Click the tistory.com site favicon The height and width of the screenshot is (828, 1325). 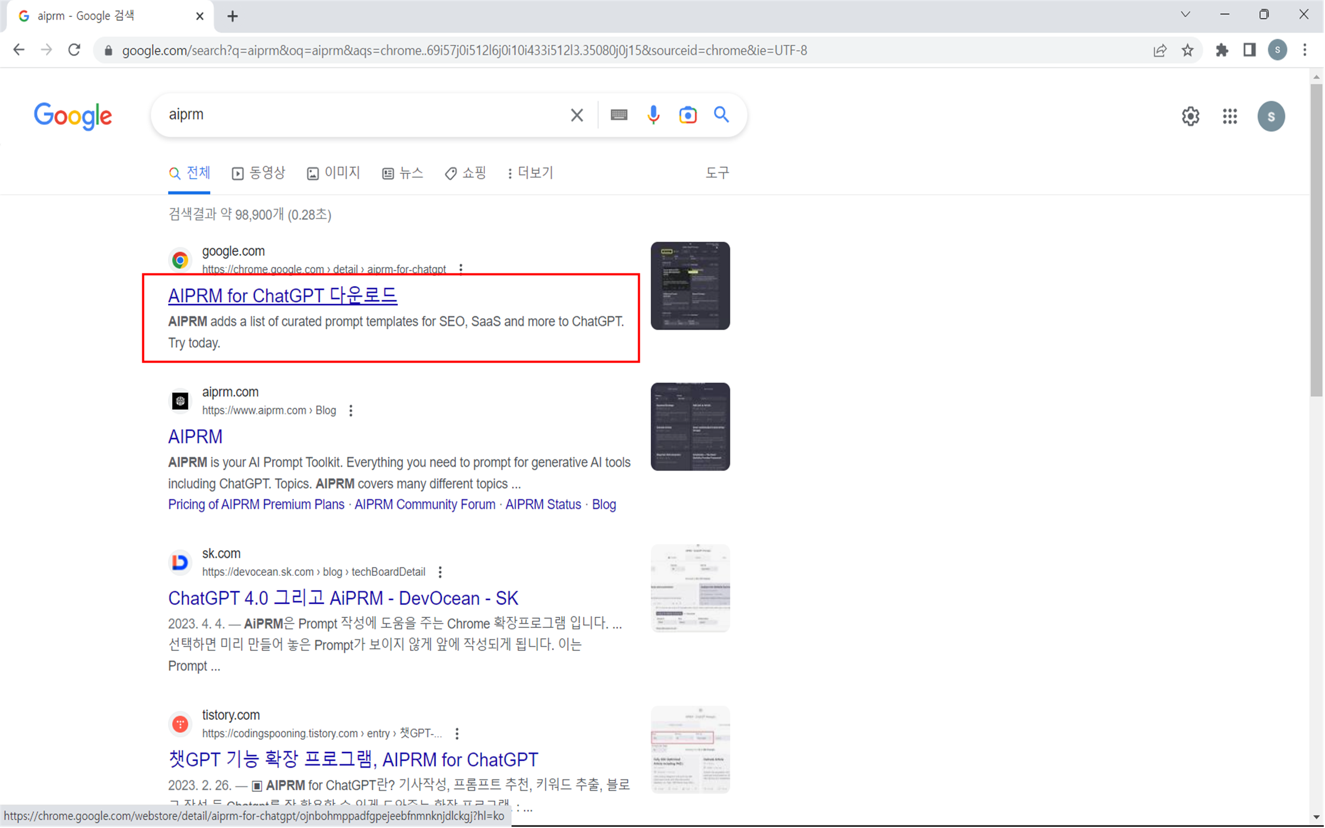pos(180,724)
